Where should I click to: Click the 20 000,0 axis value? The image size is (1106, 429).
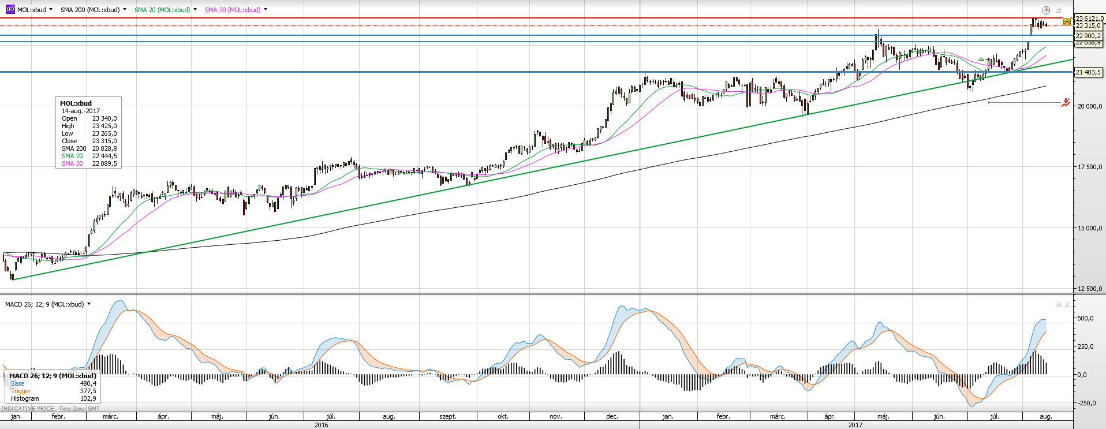(x=1090, y=106)
